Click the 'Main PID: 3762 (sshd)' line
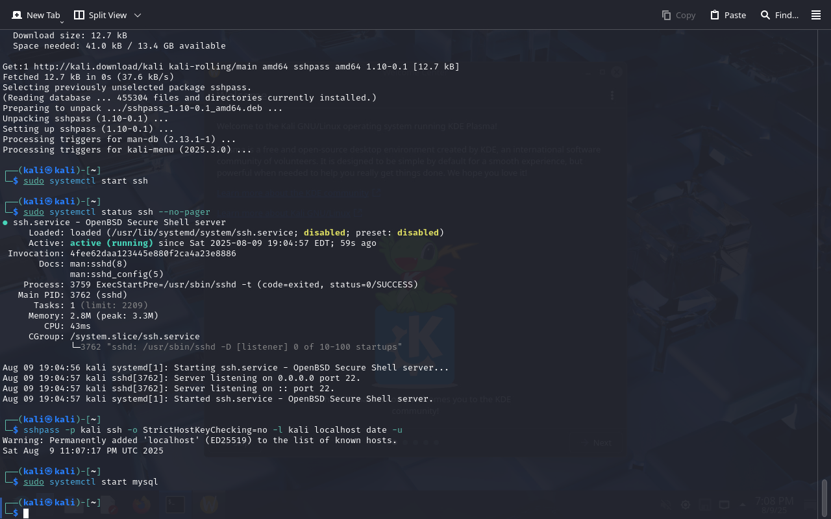 (73, 295)
